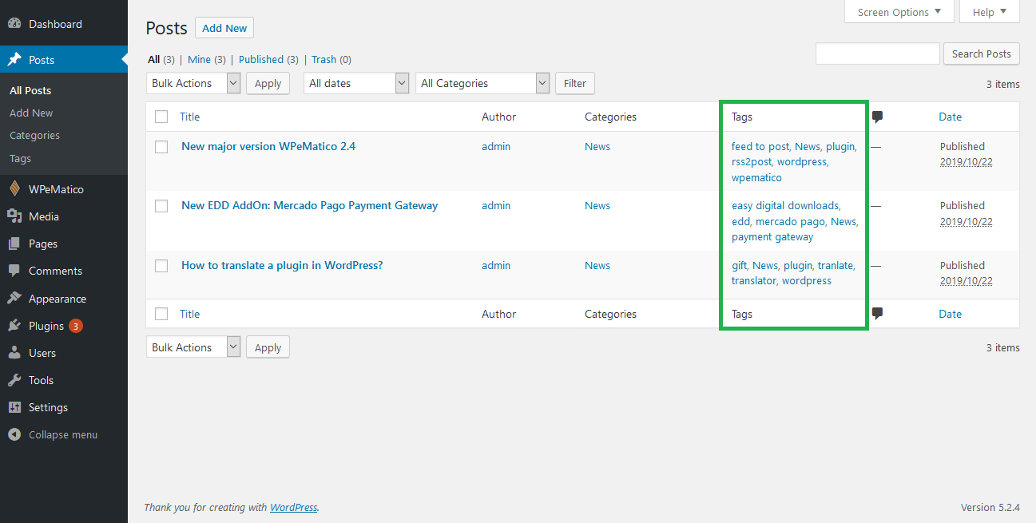Click the Version 5.2.4 text
The image size is (1036, 523).
990,508
